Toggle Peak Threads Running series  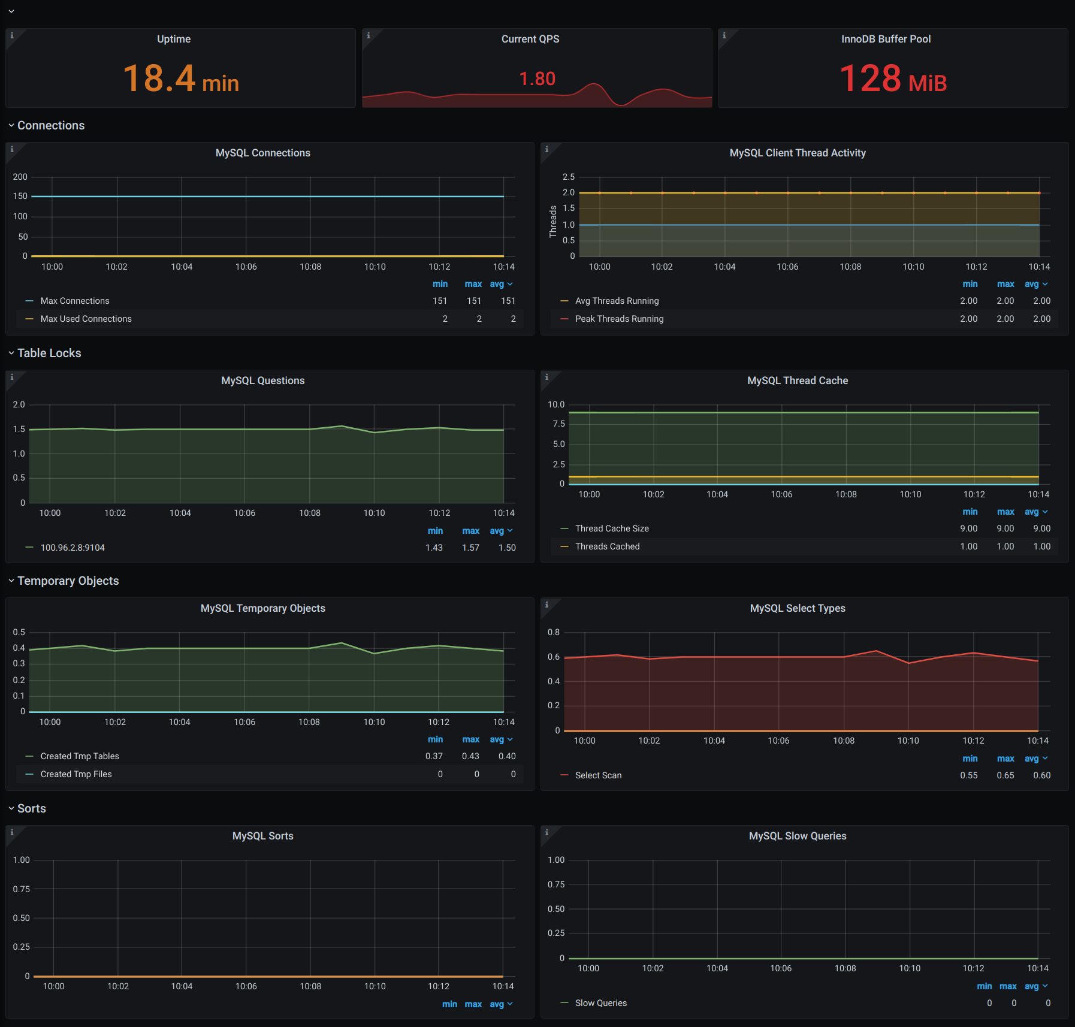click(620, 319)
